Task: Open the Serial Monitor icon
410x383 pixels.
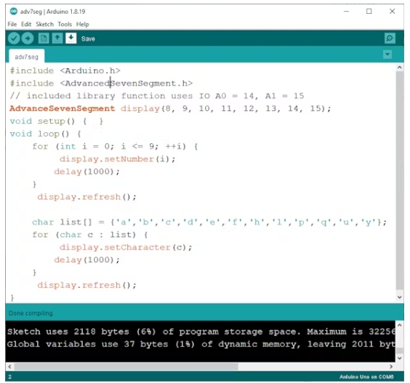Action: [390, 39]
